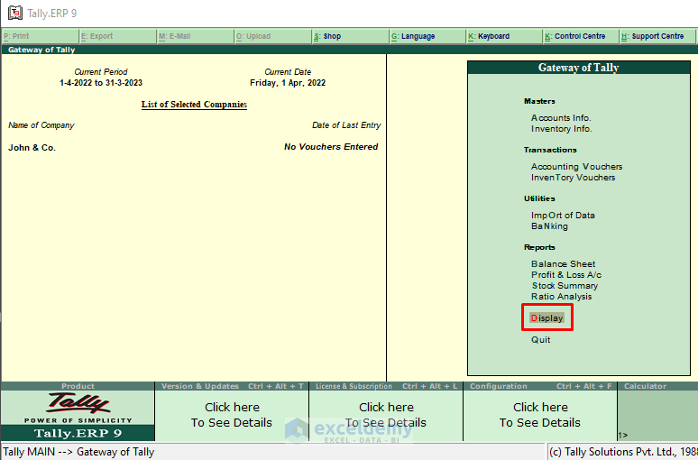Click the 'No Vouchers Entered' text

coord(331,147)
